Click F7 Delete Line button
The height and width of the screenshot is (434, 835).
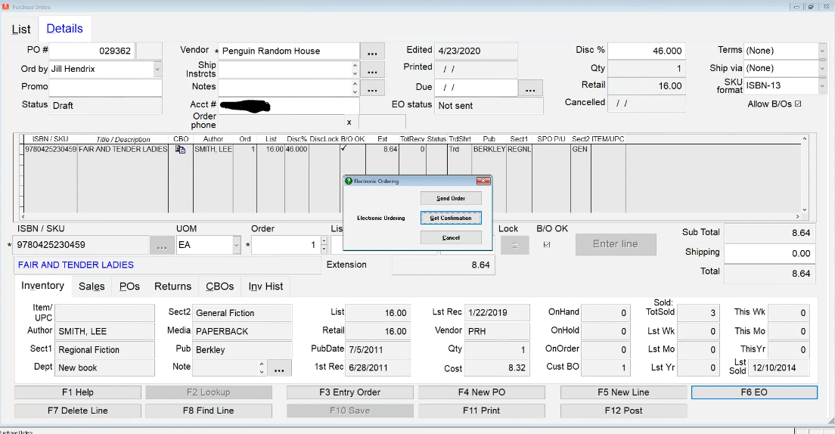(78, 411)
